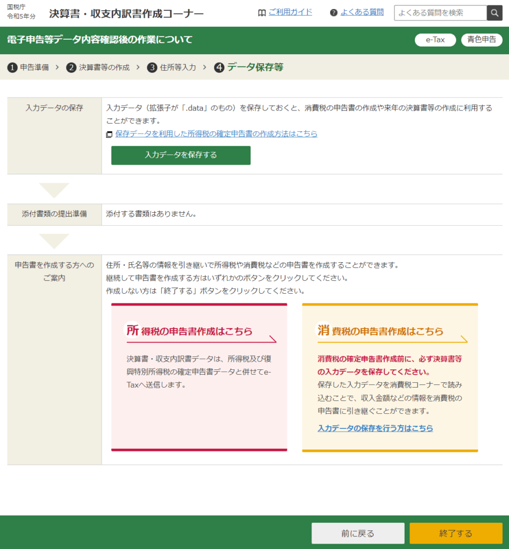Click the magnifying glass search icon
Viewport: 509px width, 549px height.
(494, 13)
